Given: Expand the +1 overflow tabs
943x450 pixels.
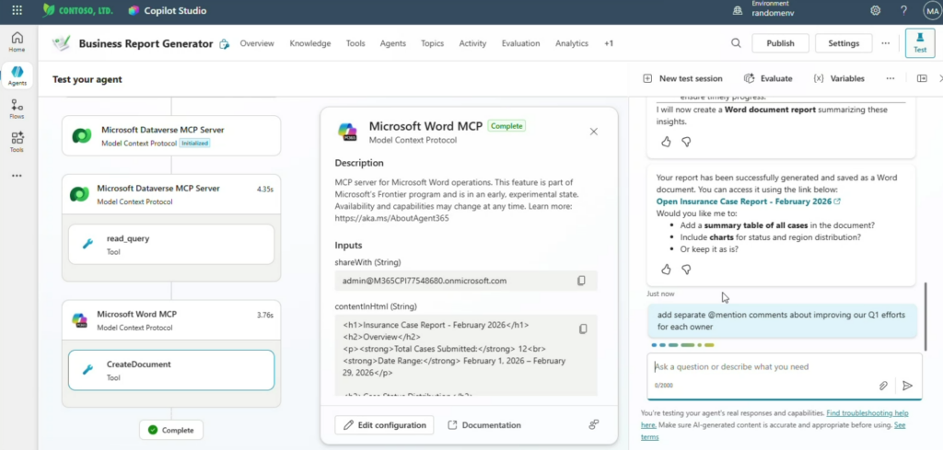Looking at the screenshot, I should [x=609, y=43].
